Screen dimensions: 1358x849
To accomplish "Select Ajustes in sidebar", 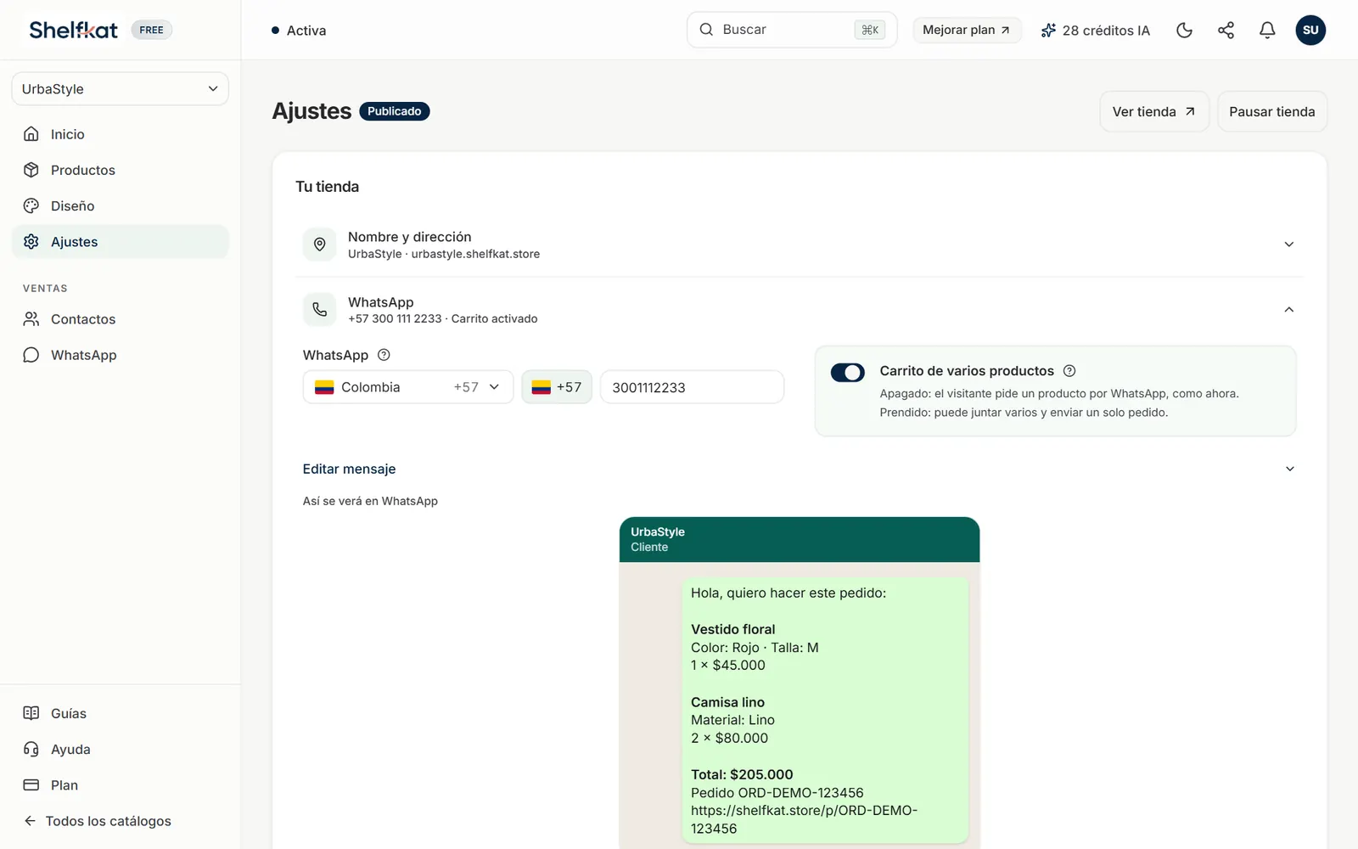I will click(x=120, y=242).
